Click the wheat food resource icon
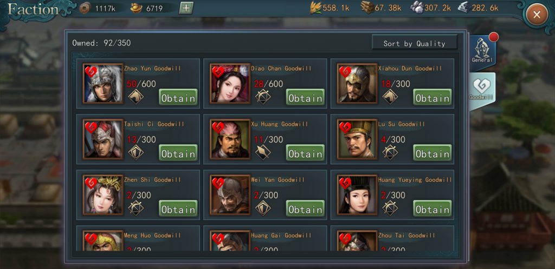555x269 pixels. 315,8
